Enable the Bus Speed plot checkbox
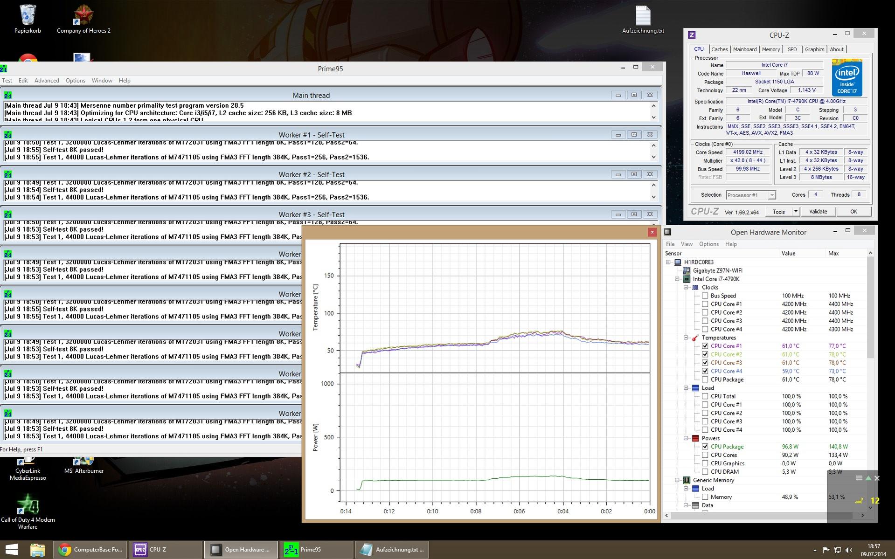The width and height of the screenshot is (895, 559). coord(705,296)
